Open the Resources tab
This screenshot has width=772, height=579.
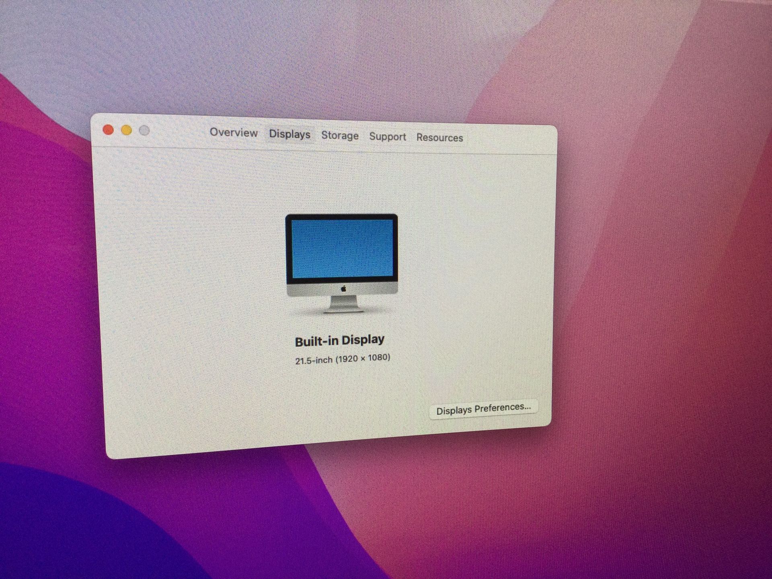pos(439,138)
